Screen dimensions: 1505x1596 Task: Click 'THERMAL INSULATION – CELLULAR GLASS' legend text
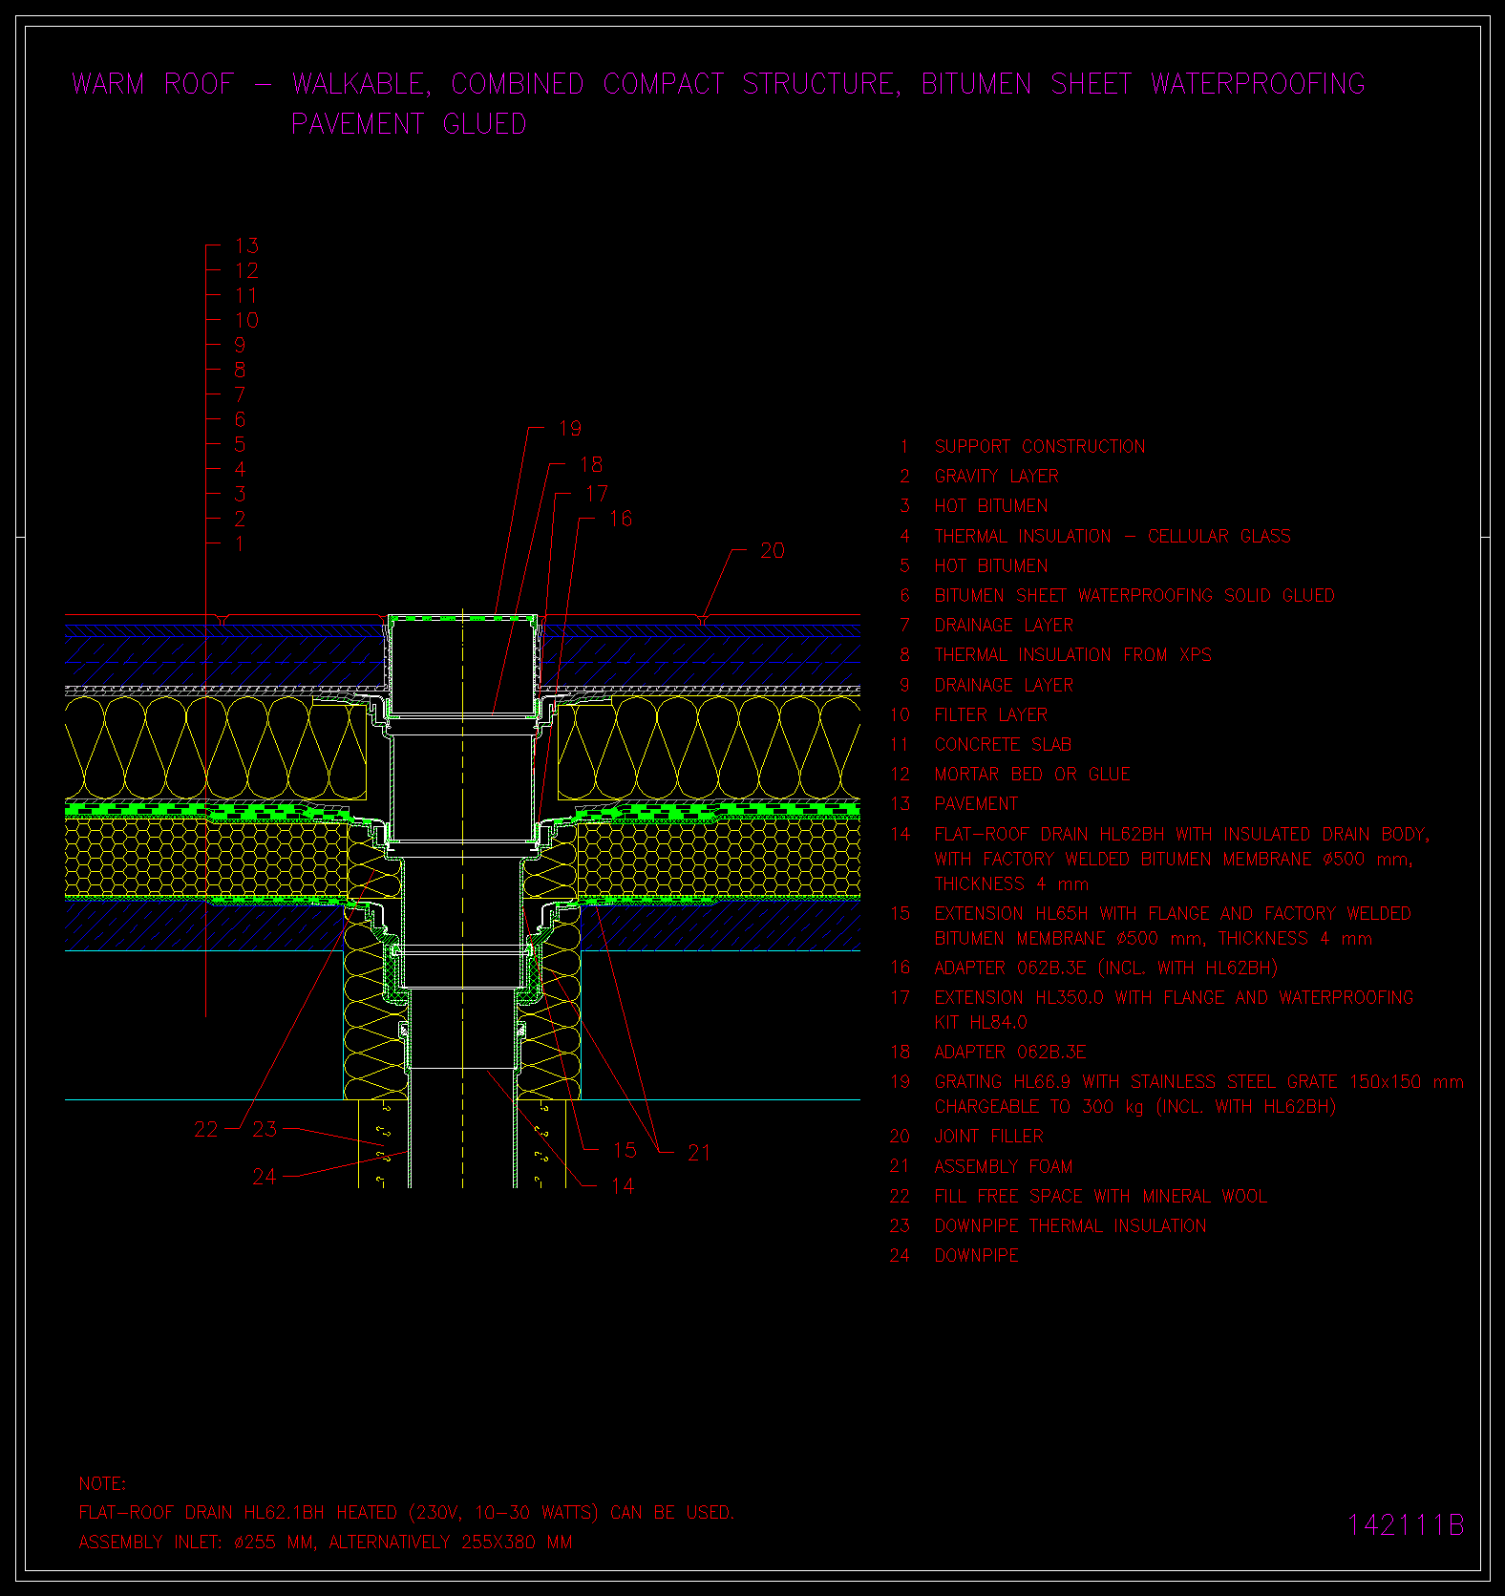click(1112, 536)
